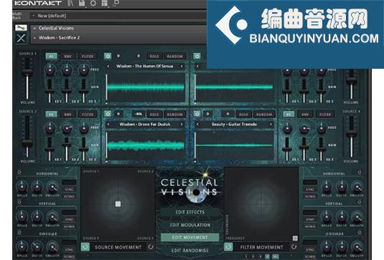The width and height of the screenshot is (384, 260).
Task: Open the instrument edit wrench icon
Action: [x=21, y=28]
